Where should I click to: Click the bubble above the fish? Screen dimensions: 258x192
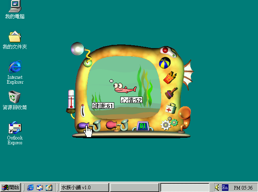(x=111, y=81)
